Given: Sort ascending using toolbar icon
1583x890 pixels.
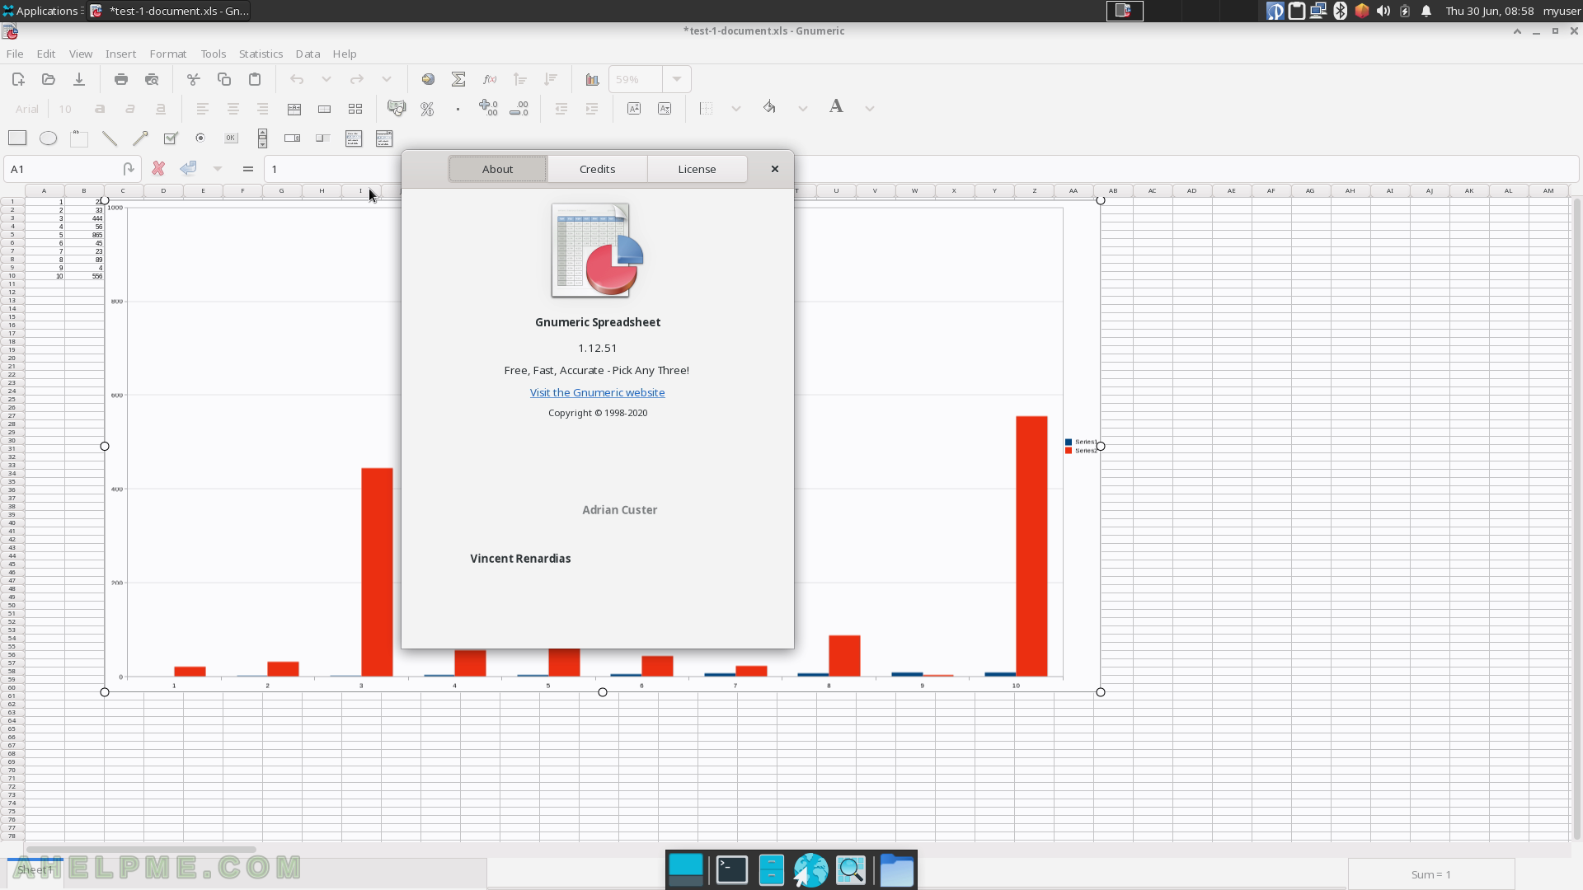Looking at the screenshot, I should click(x=520, y=79).
